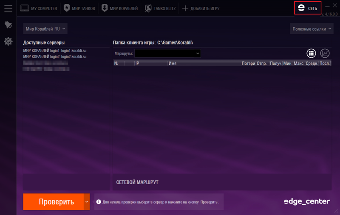Click the Мин. column header
The height and width of the screenshot is (215, 340).
point(288,63)
